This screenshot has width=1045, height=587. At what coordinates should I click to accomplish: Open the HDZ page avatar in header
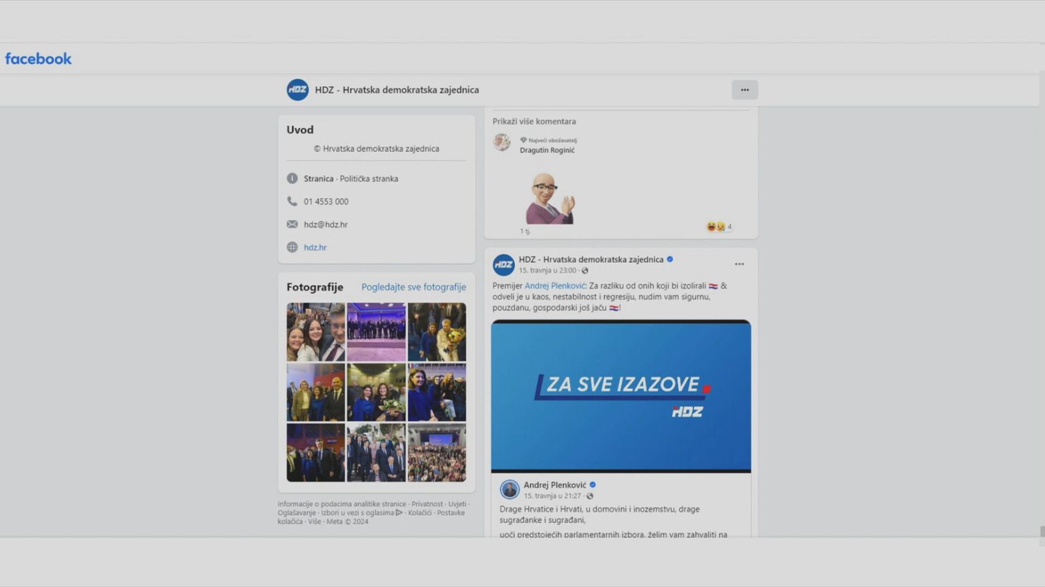pyautogui.click(x=297, y=90)
